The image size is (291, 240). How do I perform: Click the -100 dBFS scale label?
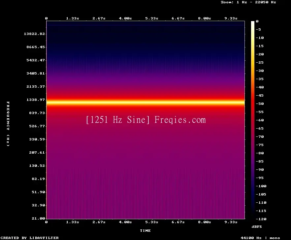click(x=261, y=186)
